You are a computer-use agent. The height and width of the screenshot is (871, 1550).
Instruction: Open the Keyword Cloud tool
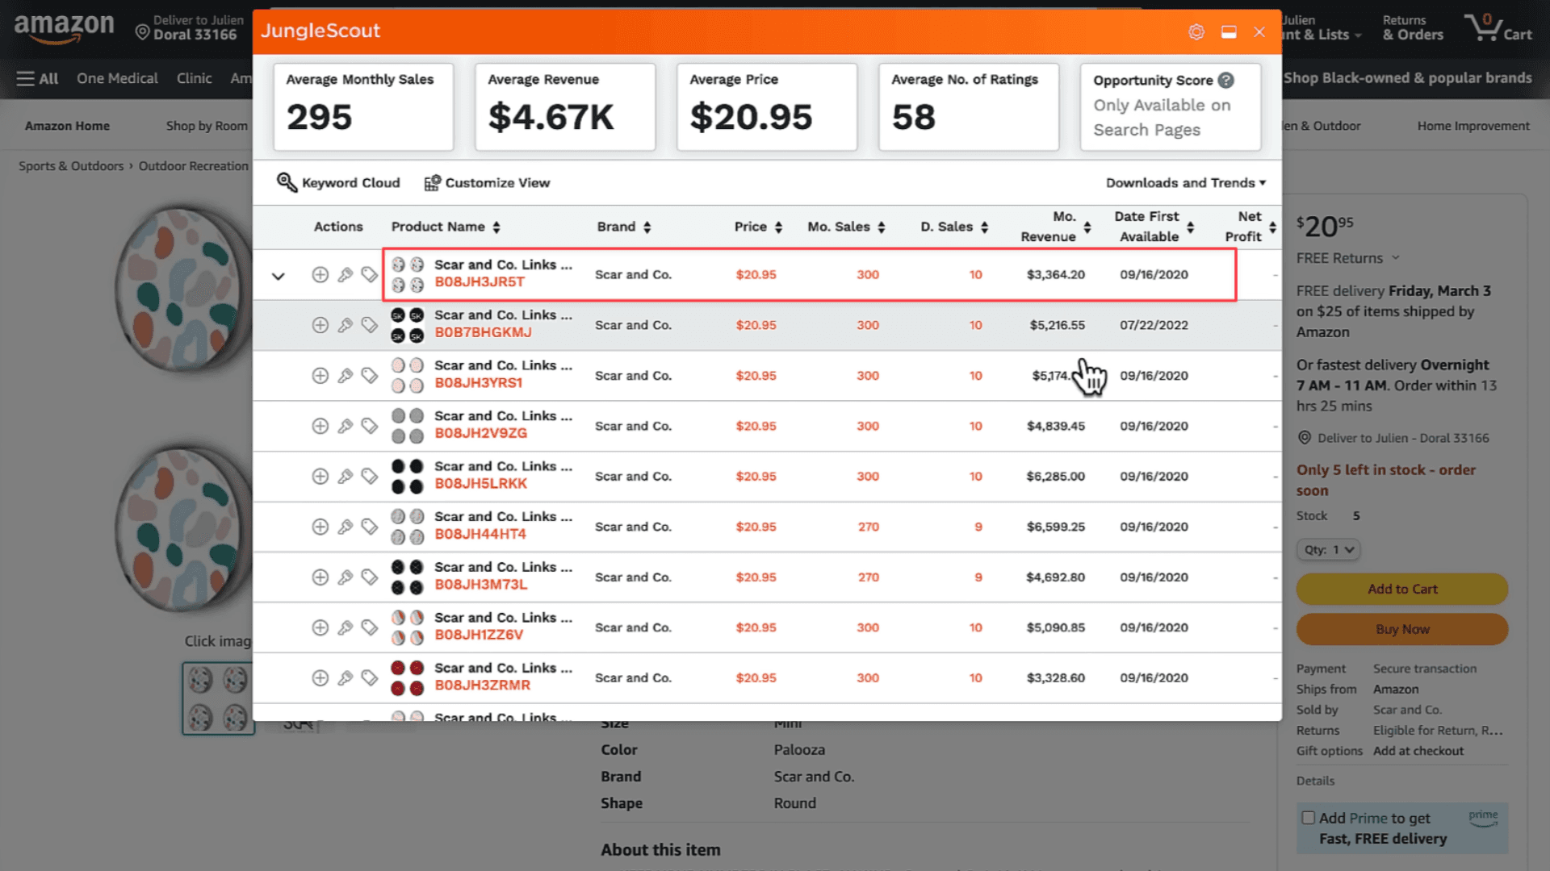point(338,182)
